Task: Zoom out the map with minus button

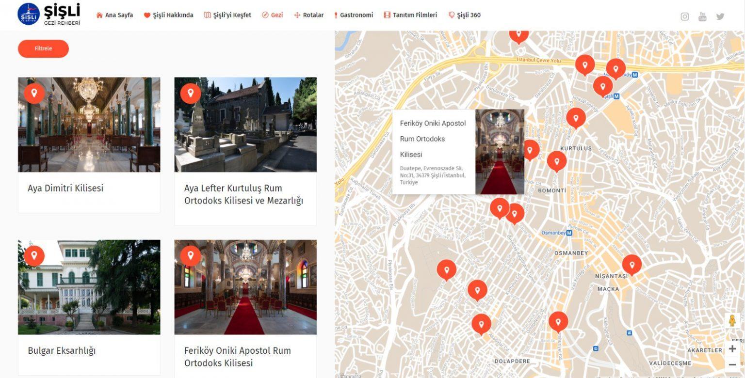Action: tap(732, 364)
